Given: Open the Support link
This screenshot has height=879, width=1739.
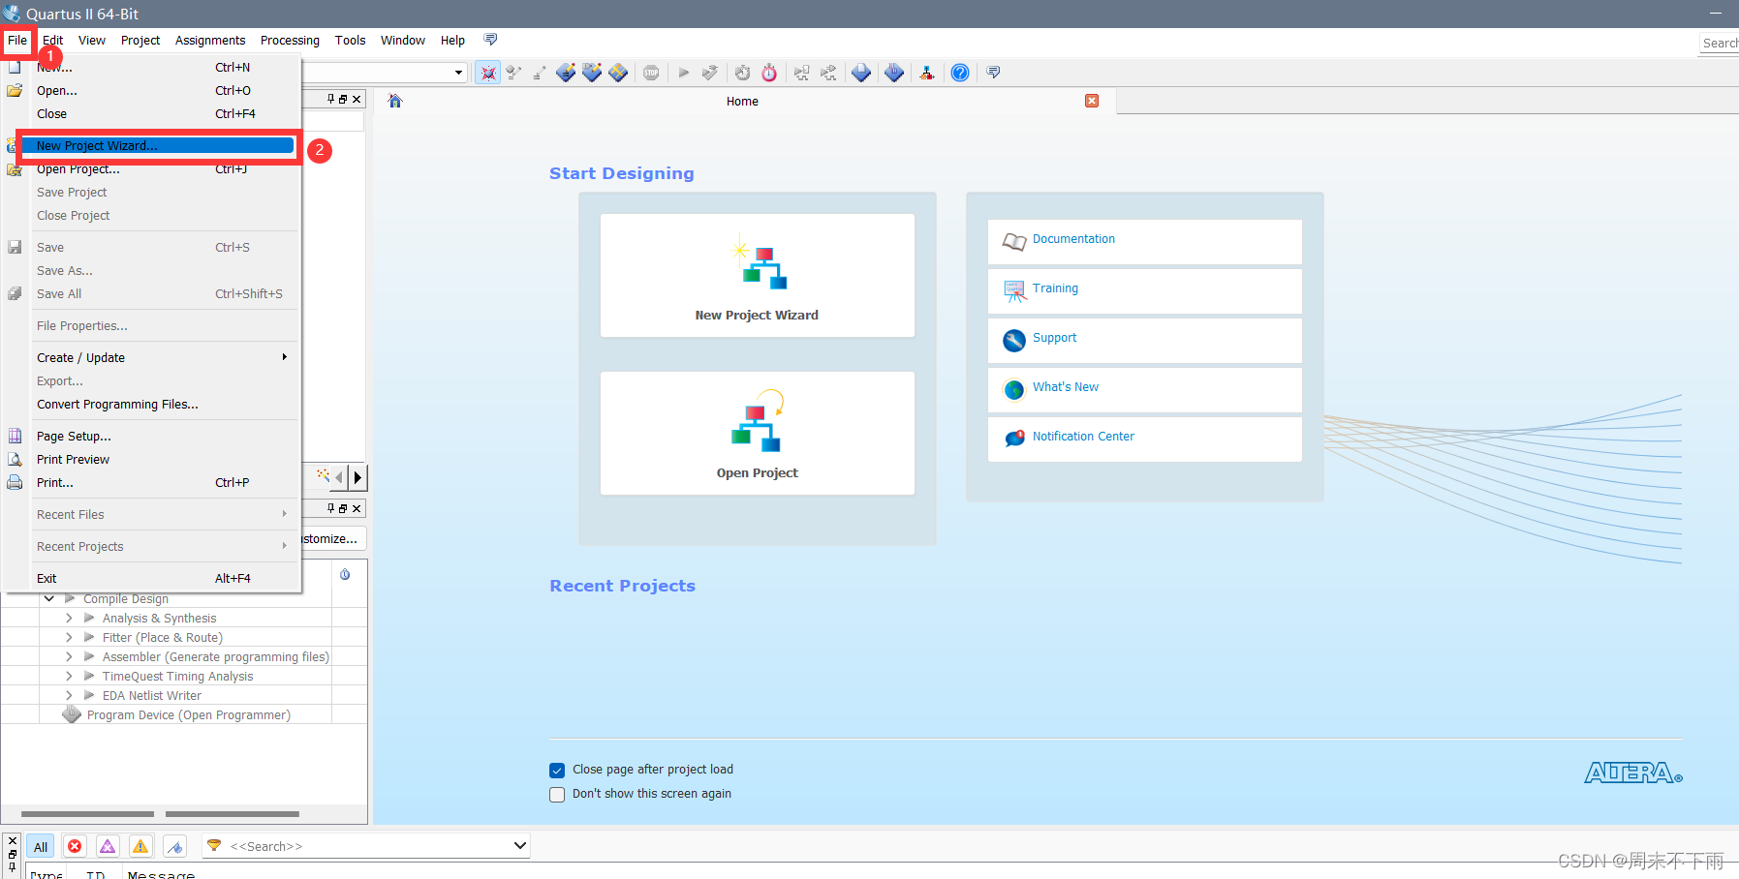Looking at the screenshot, I should [1054, 338].
